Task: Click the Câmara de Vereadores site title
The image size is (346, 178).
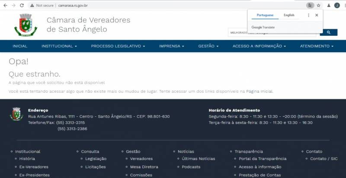Action: pos(88,25)
